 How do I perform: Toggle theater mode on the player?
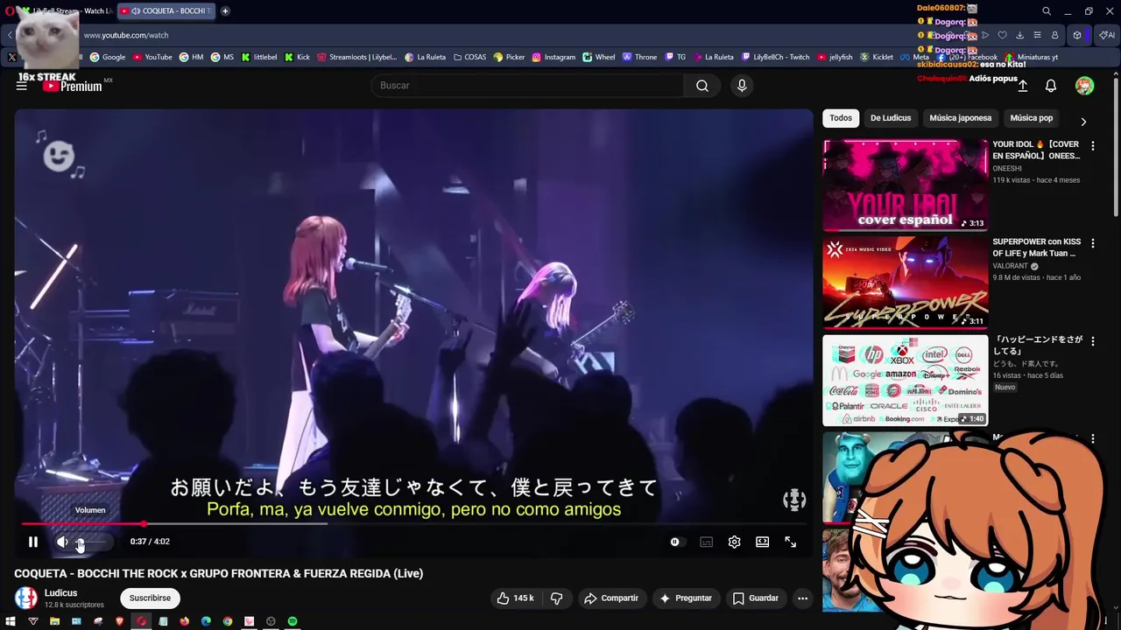click(762, 542)
